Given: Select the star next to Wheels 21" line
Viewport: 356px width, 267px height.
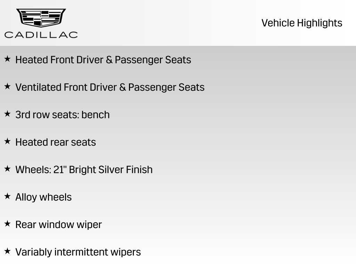Looking at the screenshot, I should click(x=7, y=169).
